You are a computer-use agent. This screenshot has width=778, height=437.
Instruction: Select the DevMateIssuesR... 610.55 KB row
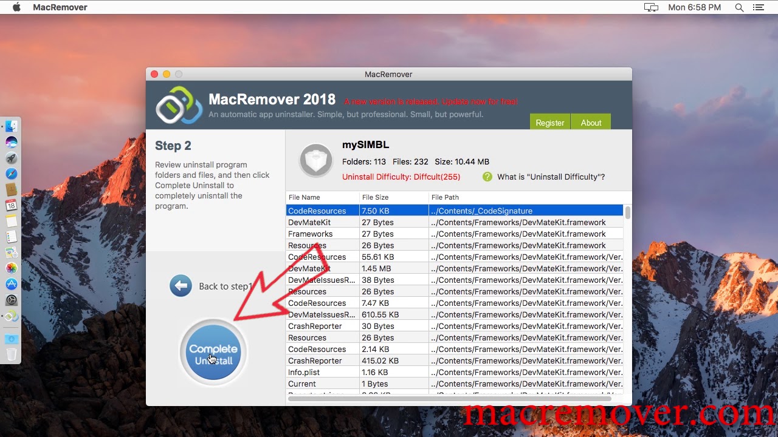point(455,314)
